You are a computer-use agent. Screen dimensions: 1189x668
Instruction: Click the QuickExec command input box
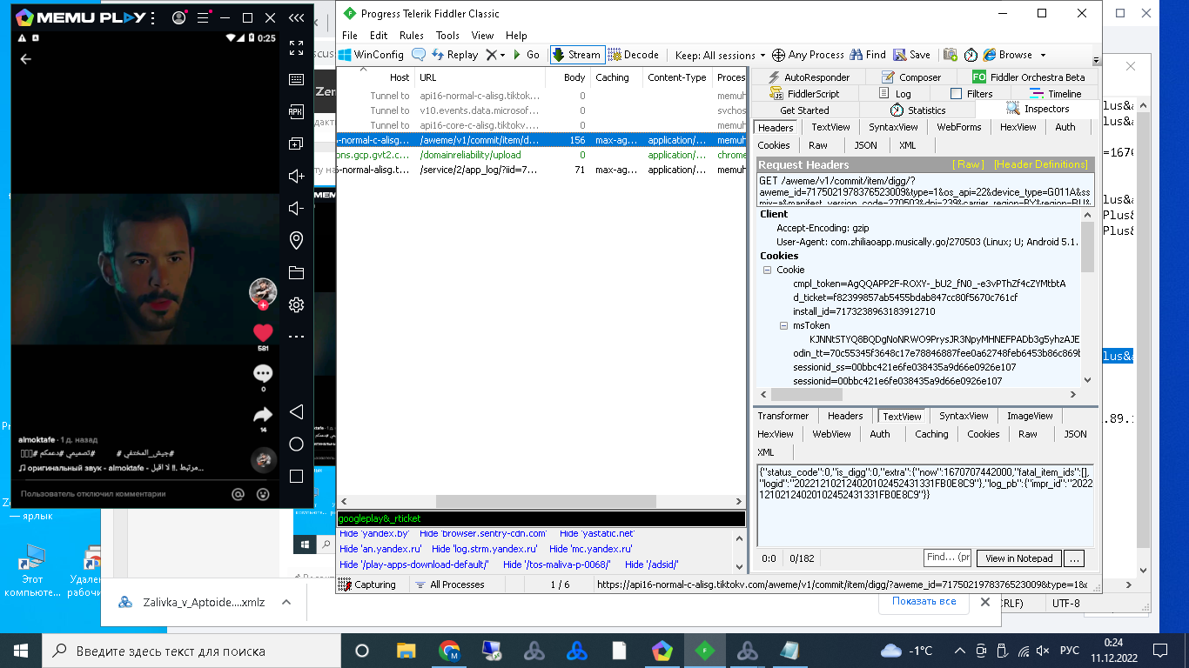coord(541,518)
